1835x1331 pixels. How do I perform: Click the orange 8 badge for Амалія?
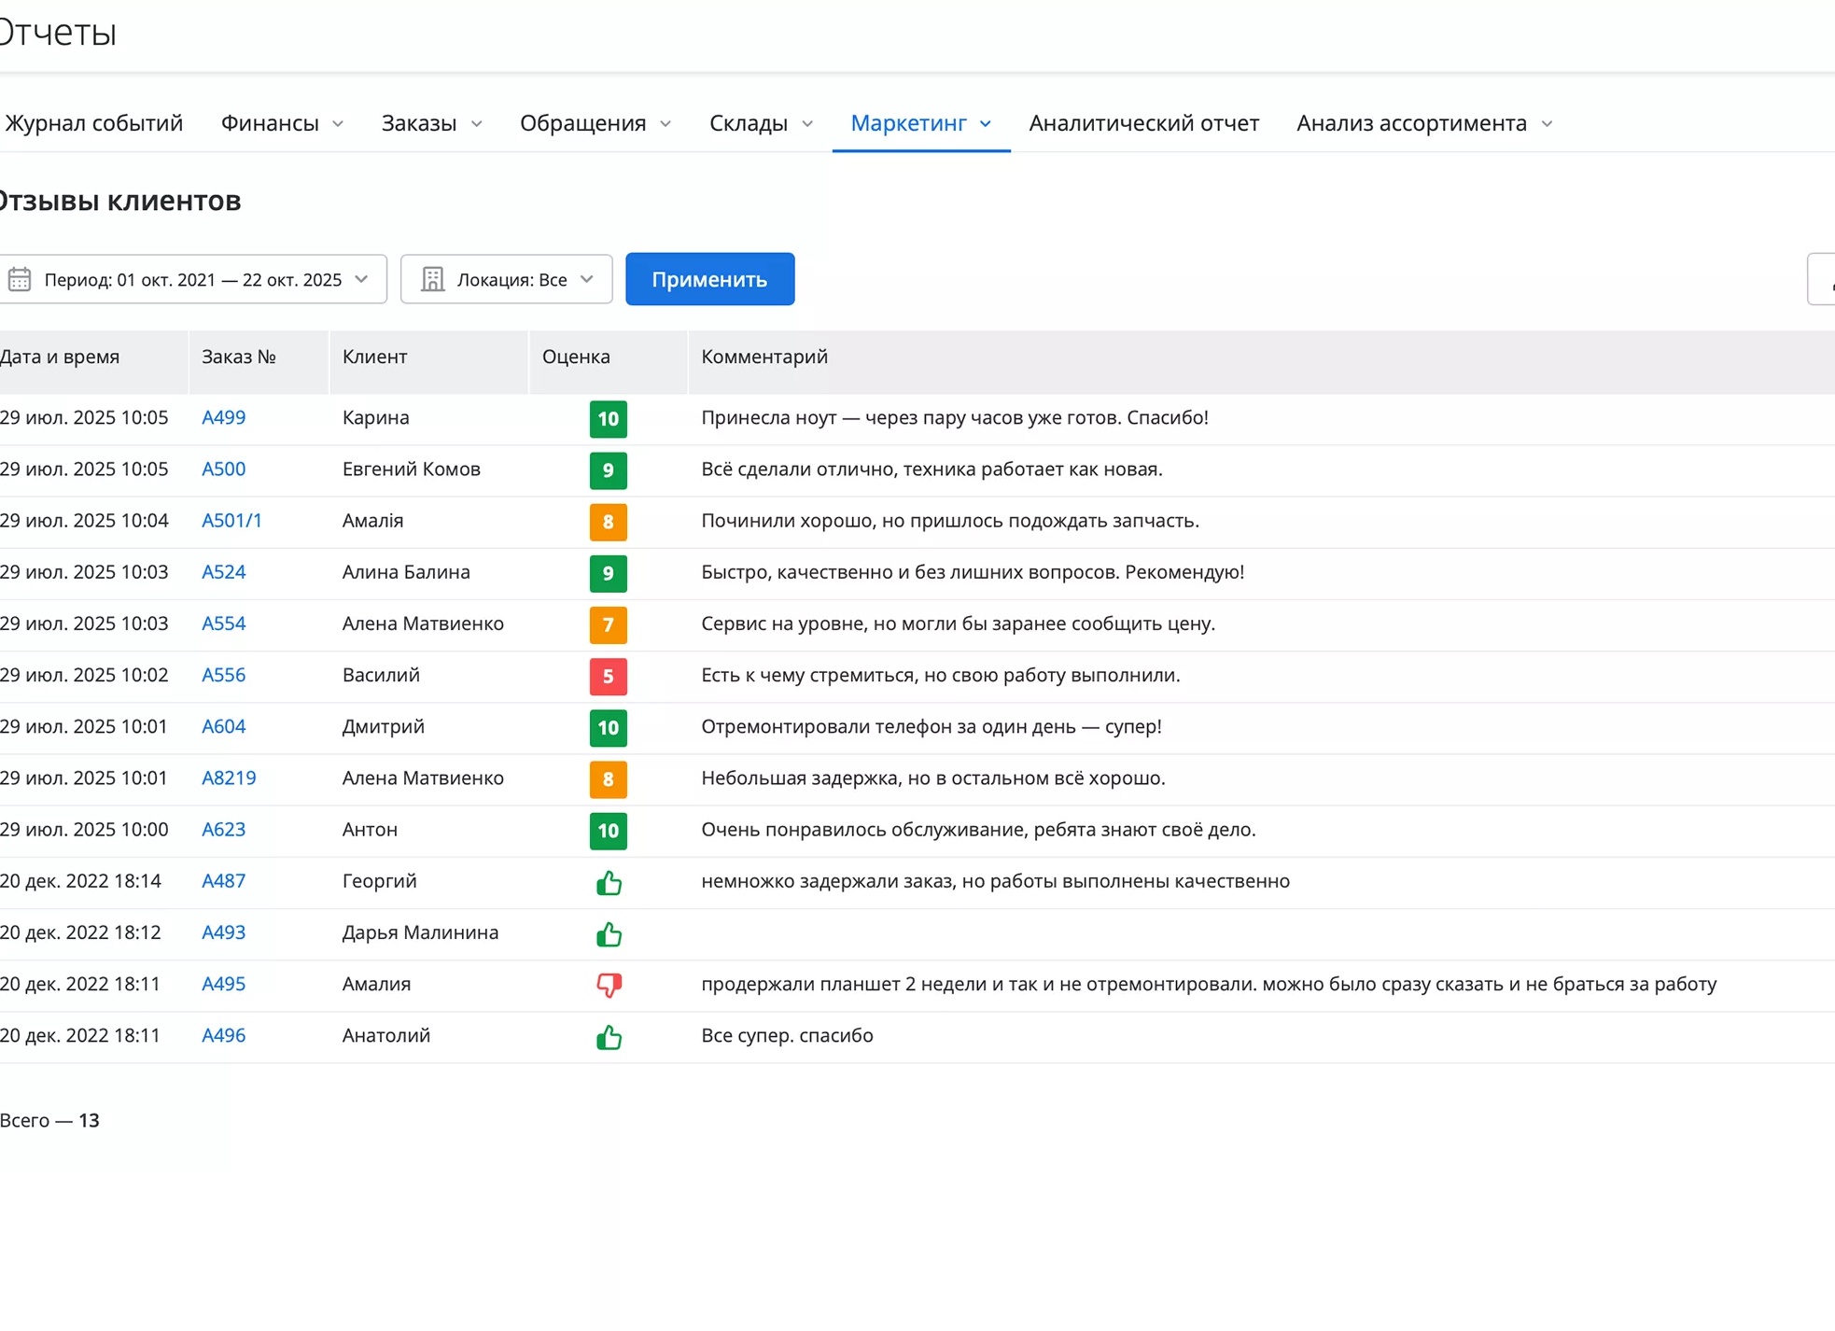608,522
